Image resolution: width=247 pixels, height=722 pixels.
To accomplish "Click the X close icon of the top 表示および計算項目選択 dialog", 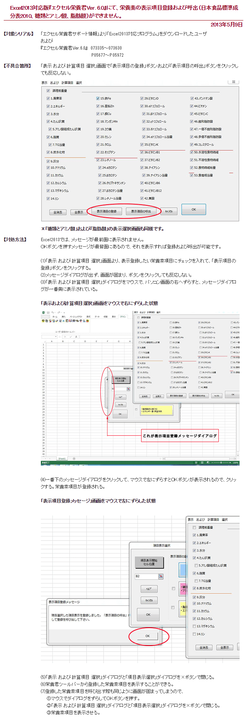I will (233, 82).
